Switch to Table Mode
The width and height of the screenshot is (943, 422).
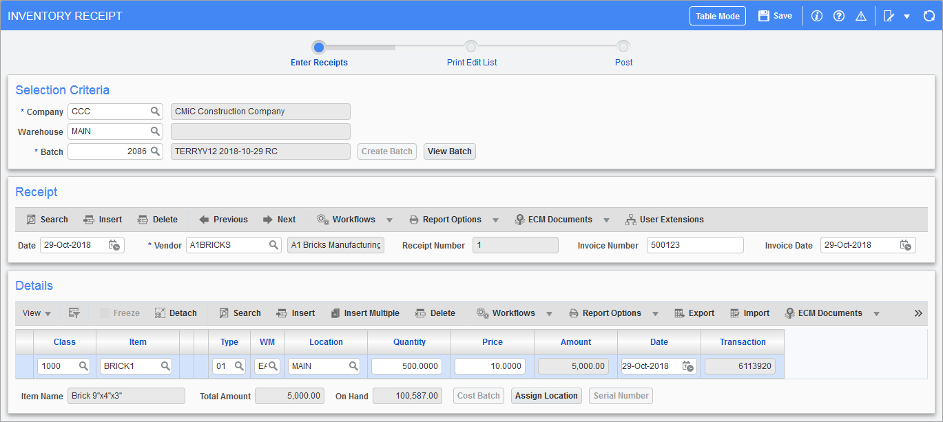(x=717, y=15)
